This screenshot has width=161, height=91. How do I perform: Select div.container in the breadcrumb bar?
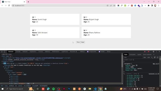tap(27, 86)
